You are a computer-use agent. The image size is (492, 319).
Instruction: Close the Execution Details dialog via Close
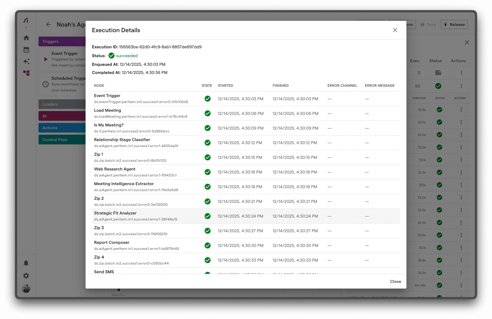click(x=395, y=281)
